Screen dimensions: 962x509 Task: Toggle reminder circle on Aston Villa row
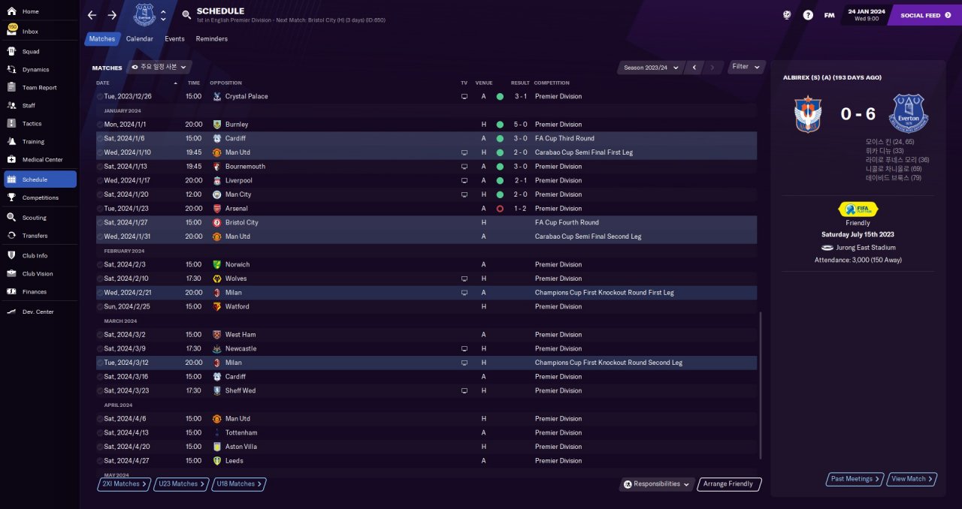[100, 447]
